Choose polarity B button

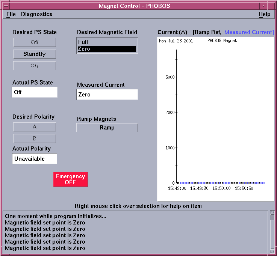(35, 139)
